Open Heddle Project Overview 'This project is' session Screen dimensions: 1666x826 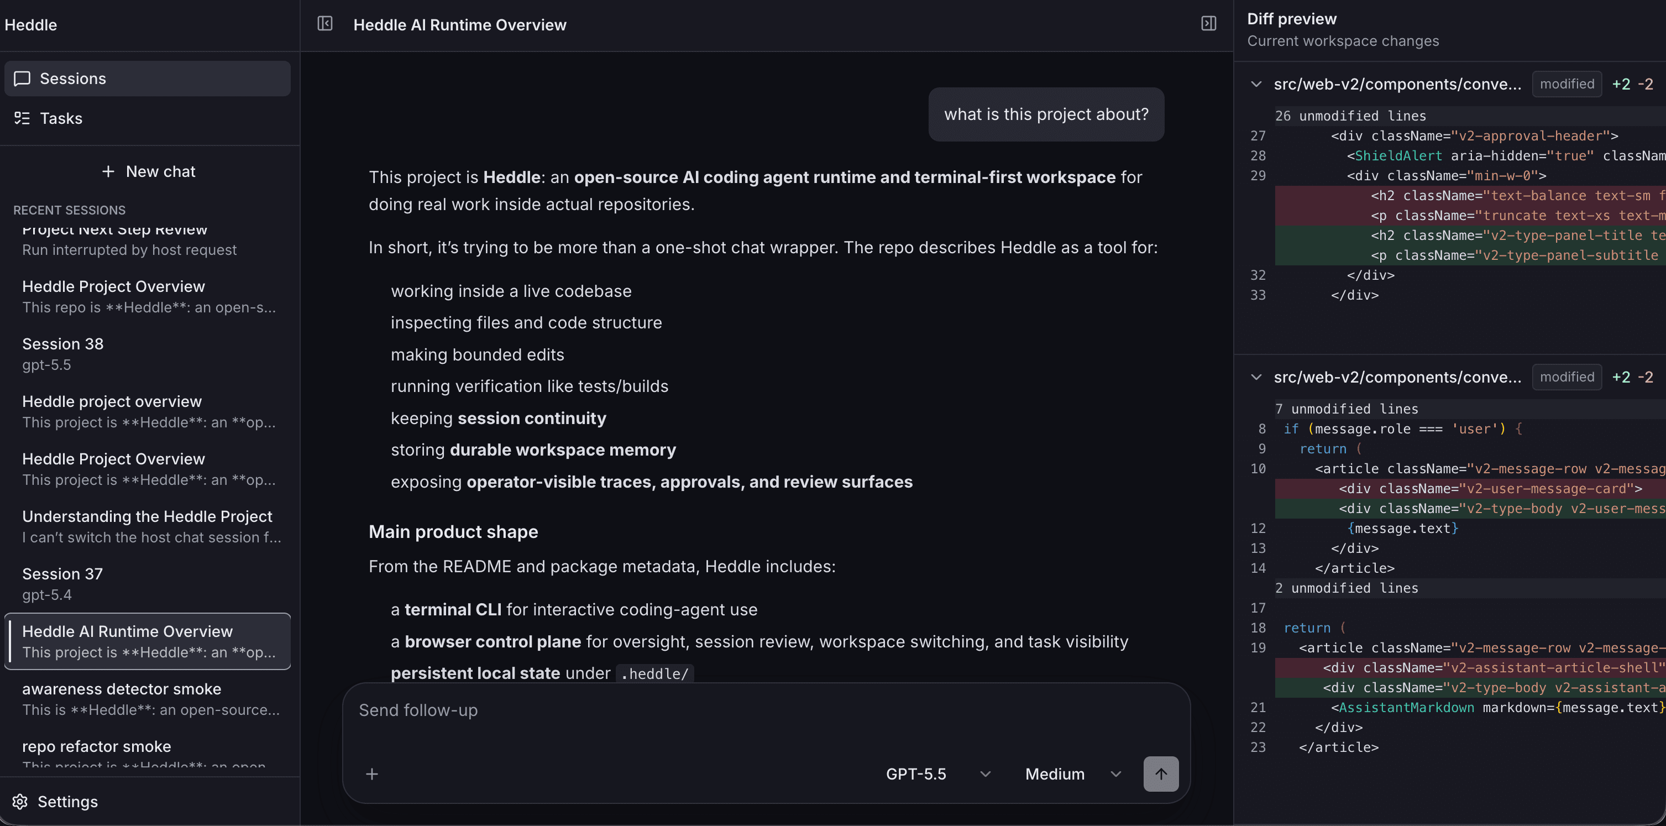[x=148, y=469]
